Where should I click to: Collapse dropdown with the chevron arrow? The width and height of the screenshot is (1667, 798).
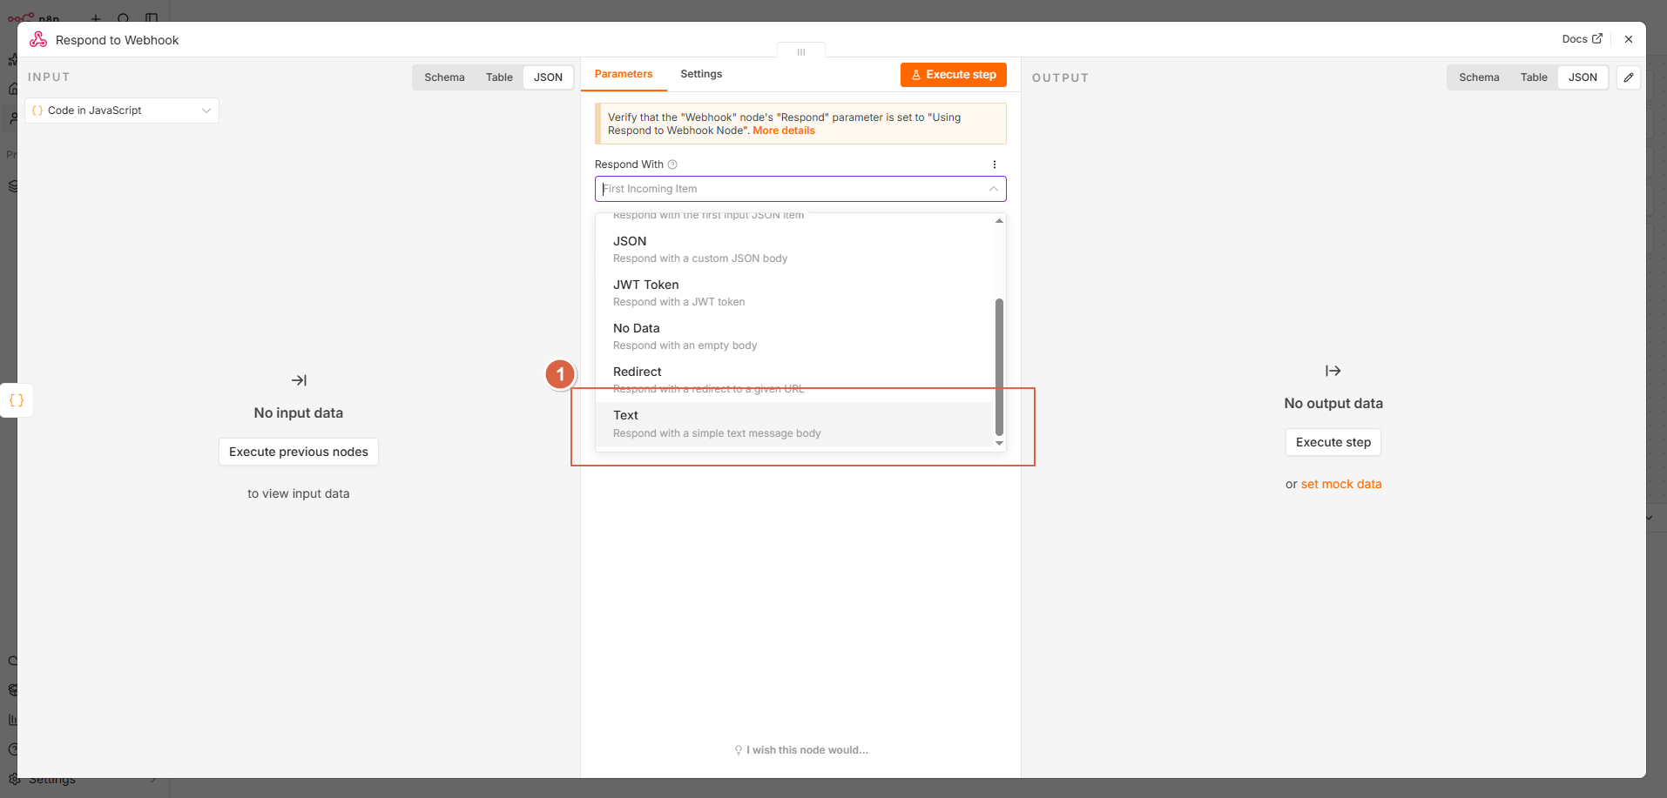coord(993,189)
